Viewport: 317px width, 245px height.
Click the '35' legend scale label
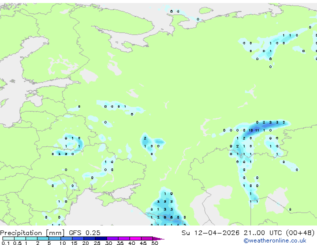[120, 243]
